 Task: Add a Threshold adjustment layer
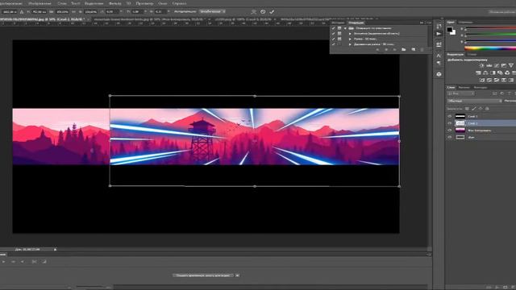[x=497, y=80]
